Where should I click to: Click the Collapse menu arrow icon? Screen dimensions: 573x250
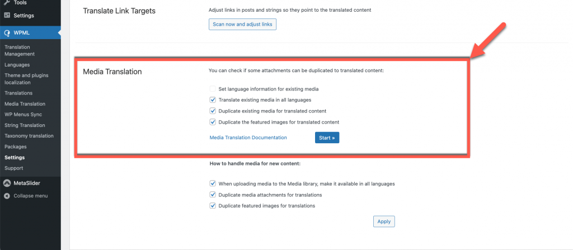(7, 196)
